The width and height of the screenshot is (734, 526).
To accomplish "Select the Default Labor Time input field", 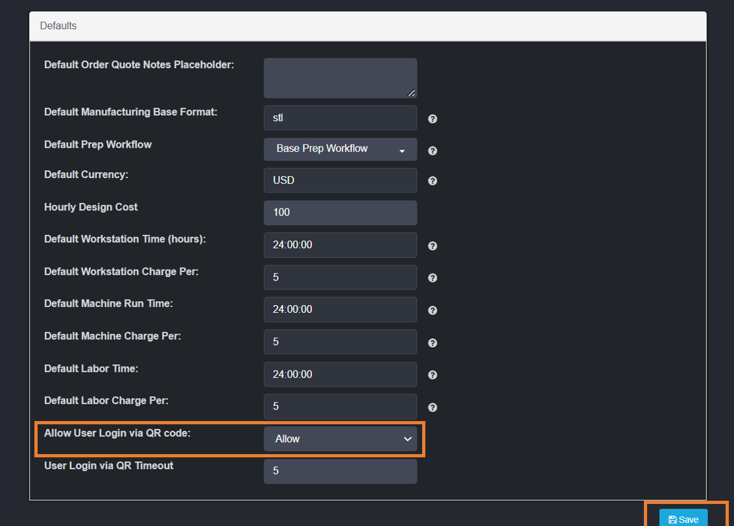I will [340, 374].
